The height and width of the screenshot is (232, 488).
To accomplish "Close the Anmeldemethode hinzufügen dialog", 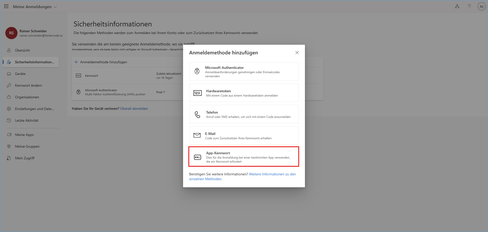I will (297, 53).
